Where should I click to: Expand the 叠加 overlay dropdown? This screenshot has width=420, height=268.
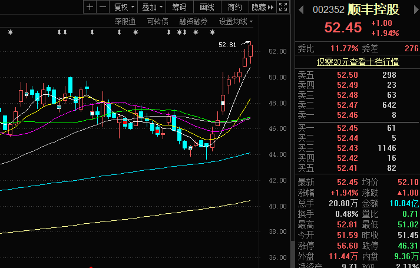click(152, 7)
